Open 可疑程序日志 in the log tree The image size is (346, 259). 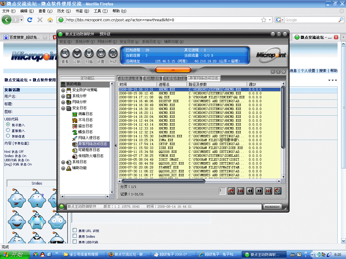pyautogui.click(x=89, y=150)
